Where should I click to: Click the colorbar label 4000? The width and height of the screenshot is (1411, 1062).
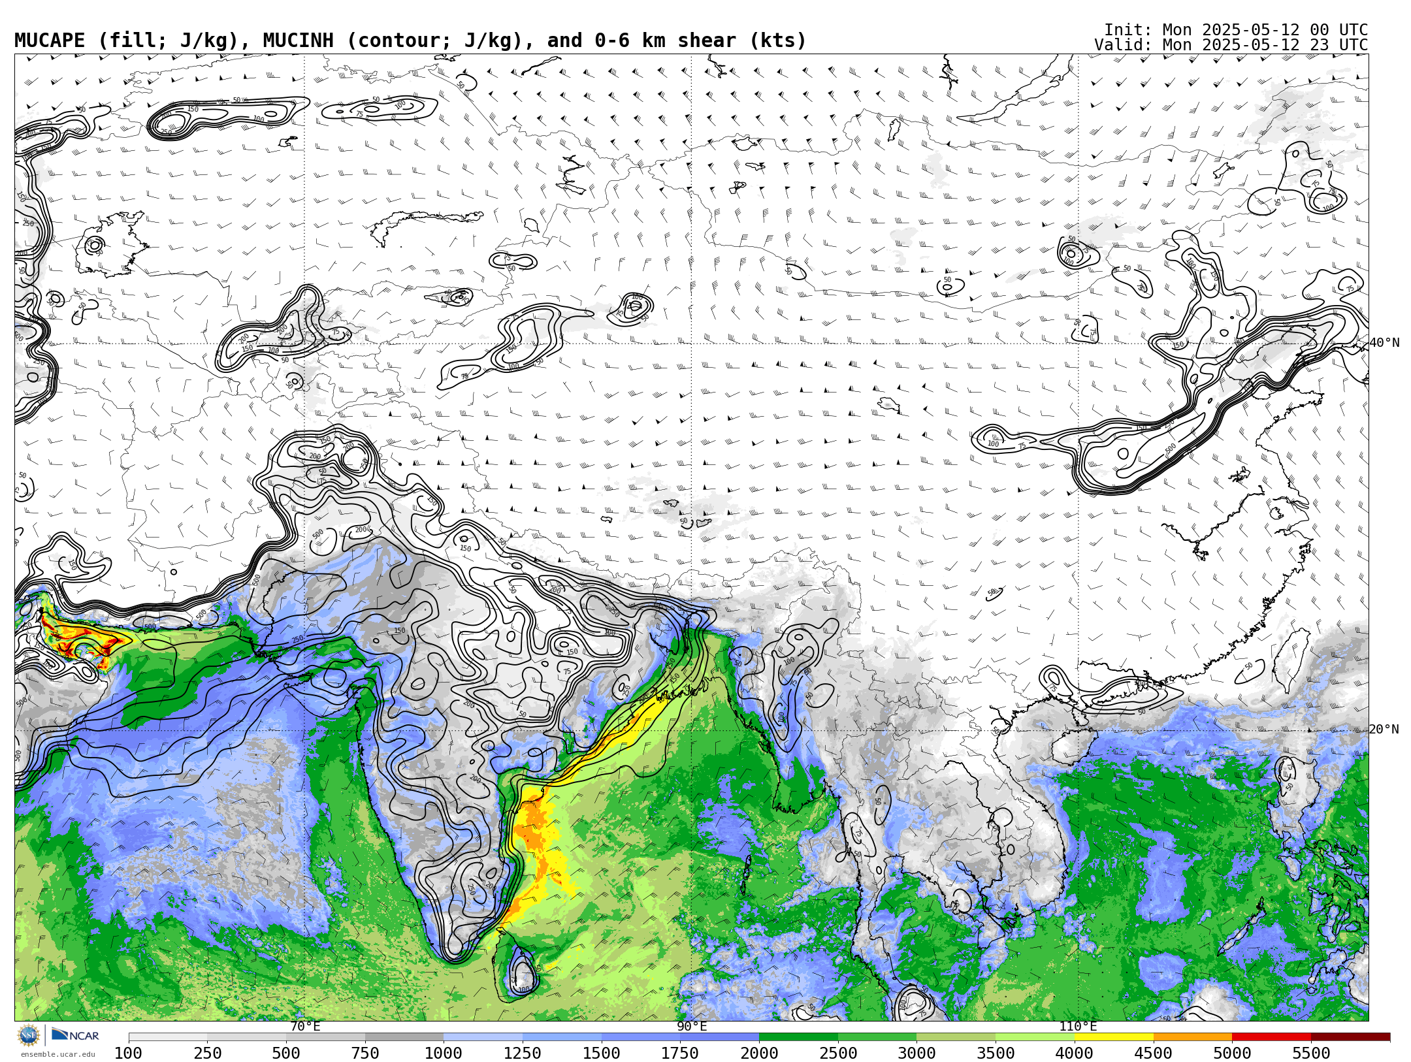pos(1075,1054)
